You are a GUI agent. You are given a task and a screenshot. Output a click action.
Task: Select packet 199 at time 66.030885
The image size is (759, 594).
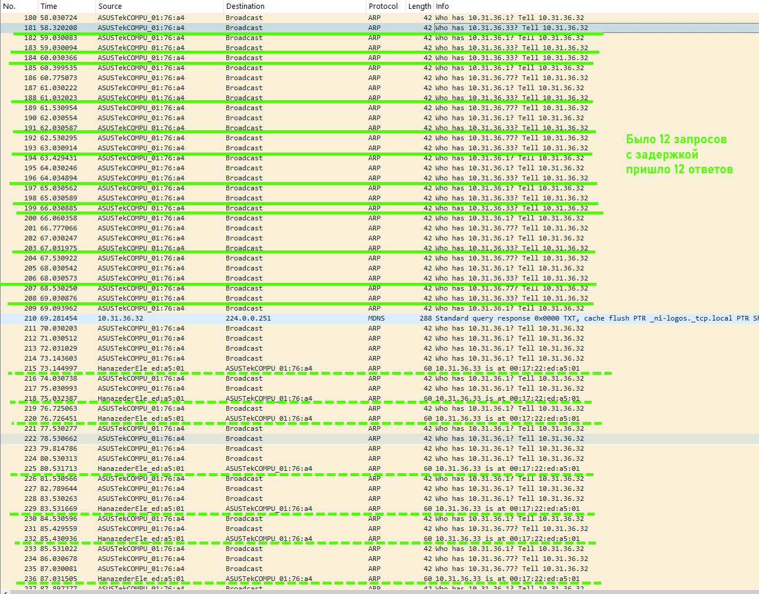tap(236, 208)
